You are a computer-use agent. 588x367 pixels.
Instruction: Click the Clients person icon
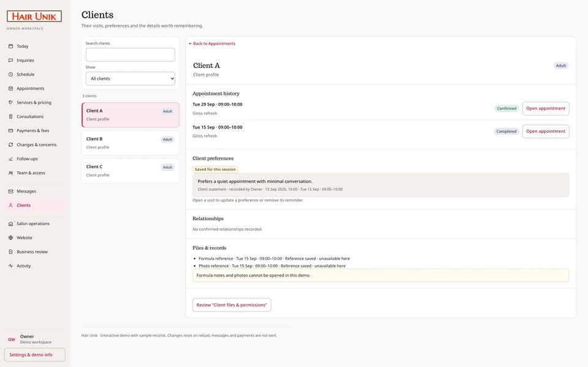point(10,206)
